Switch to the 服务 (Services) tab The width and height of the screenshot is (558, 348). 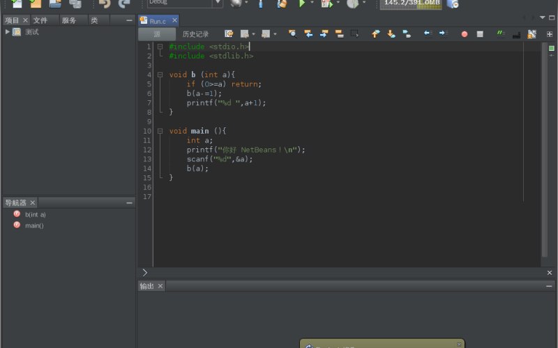tap(68, 21)
